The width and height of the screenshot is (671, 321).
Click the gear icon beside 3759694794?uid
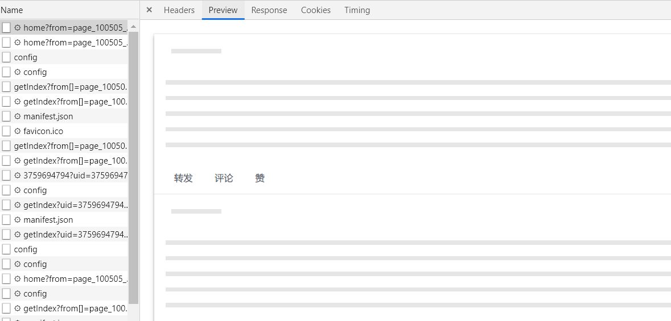pos(18,175)
